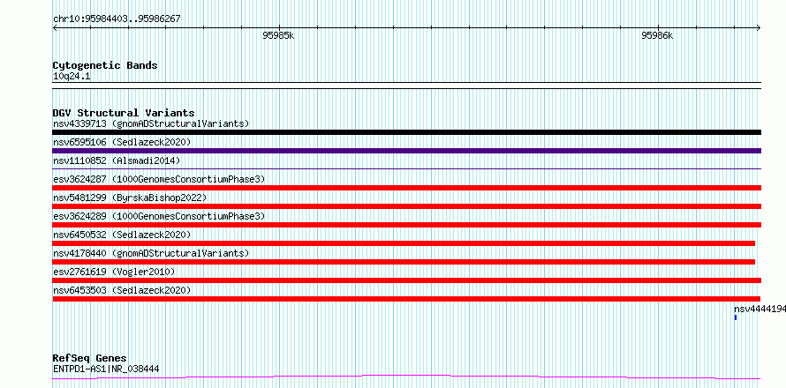Screen dimensions: 786x388
Task: Click the nsv6450532 red variant bar
Action: click(x=404, y=243)
